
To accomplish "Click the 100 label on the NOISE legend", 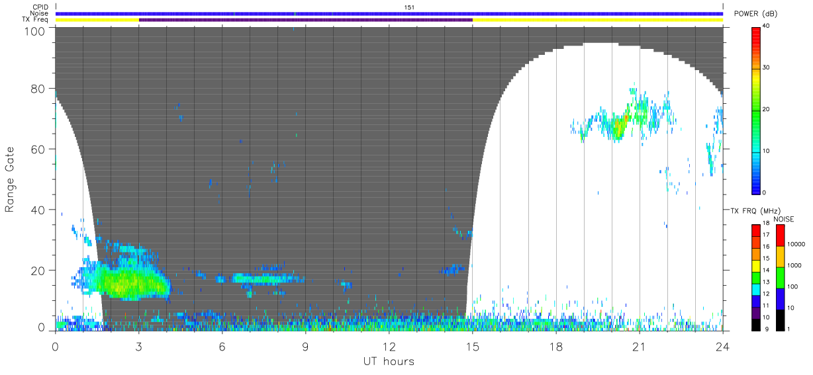I will 792,286.
